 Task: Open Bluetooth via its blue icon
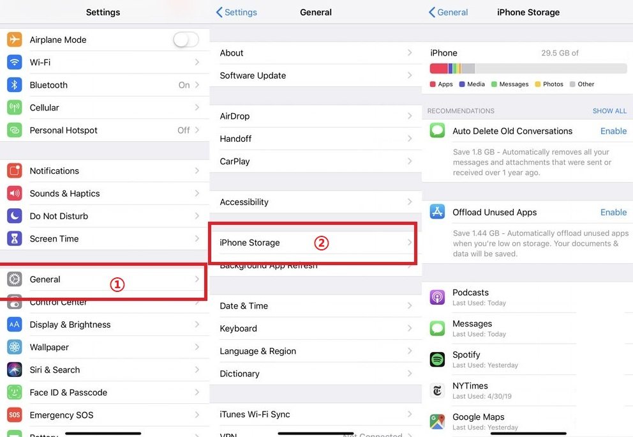point(15,85)
